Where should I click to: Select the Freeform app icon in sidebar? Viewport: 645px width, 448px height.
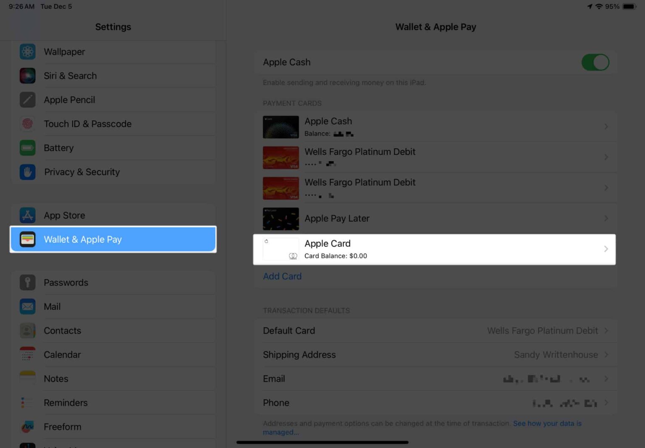click(27, 427)
